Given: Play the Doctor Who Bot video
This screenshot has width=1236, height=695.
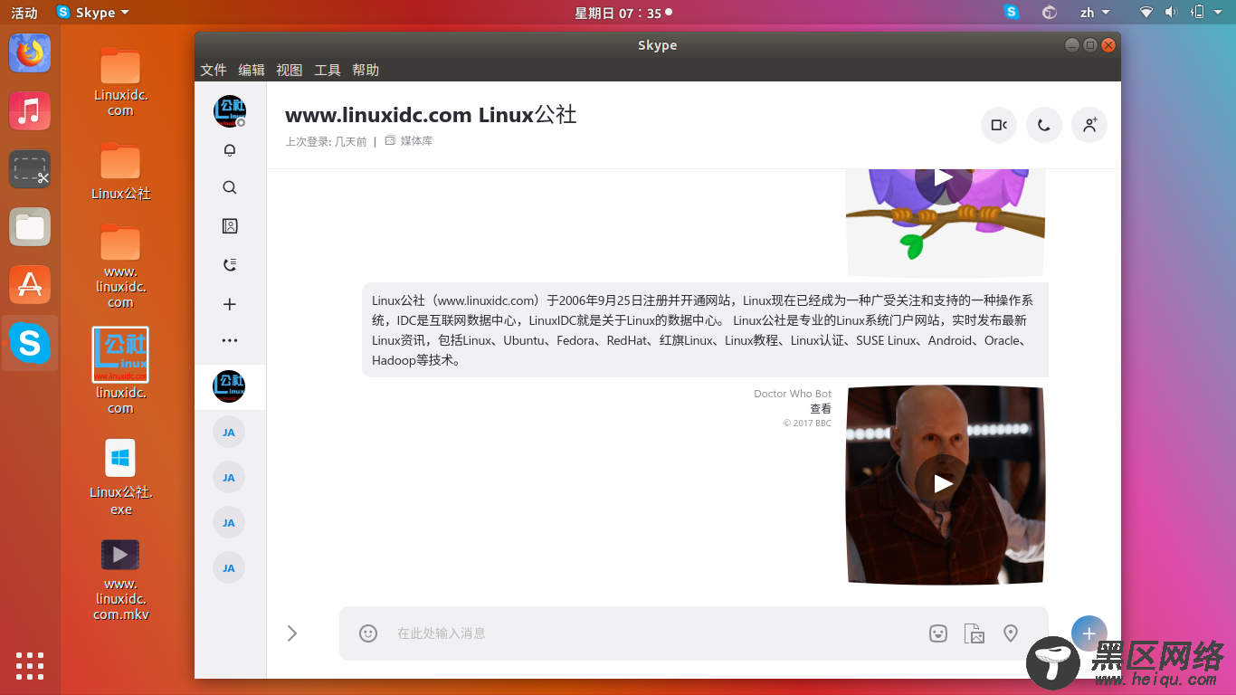Looking at the screenshot, I should coord(944,483).
